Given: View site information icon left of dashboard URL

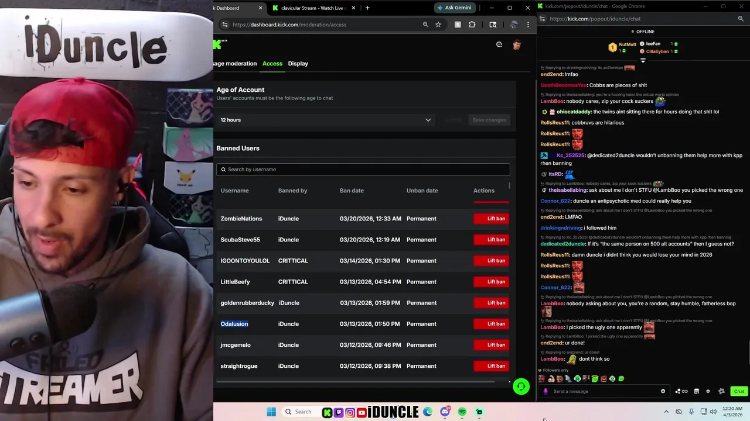Looking at the screenshot, I should (224, 25).
